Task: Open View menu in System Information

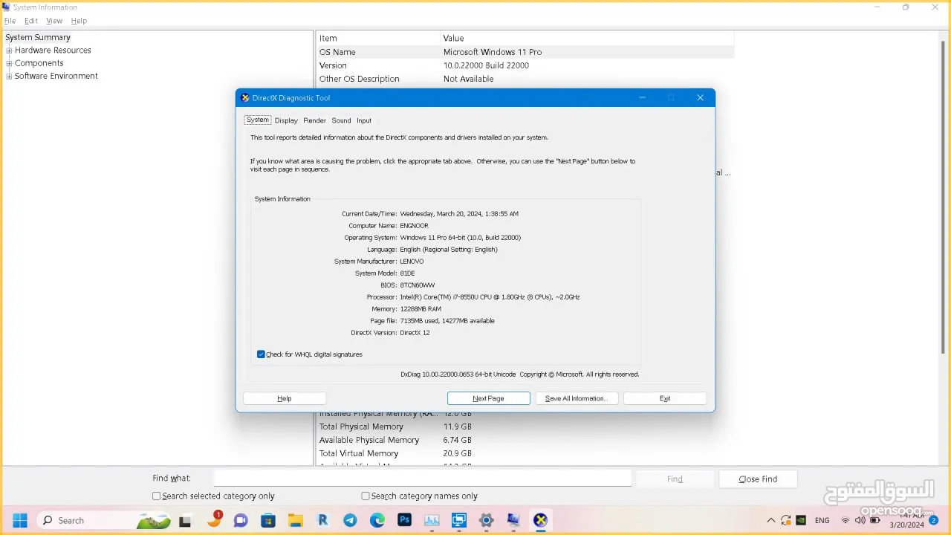Action: coord(54,21)
